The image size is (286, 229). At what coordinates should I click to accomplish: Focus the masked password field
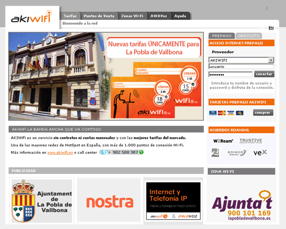tap(230, 74)
